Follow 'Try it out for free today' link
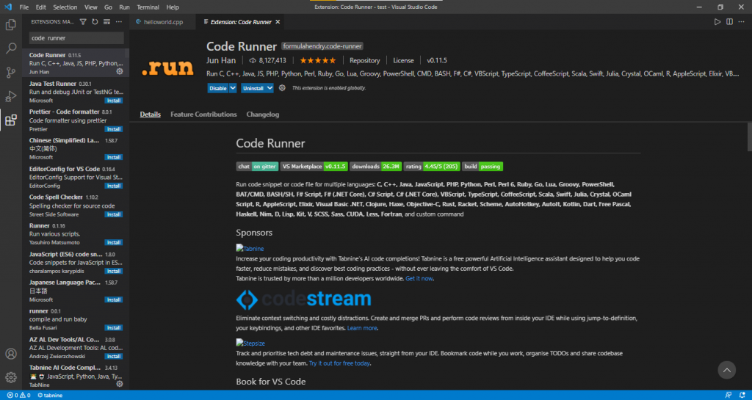This screenshot has height=400, width=752. (x=339, y=363)
